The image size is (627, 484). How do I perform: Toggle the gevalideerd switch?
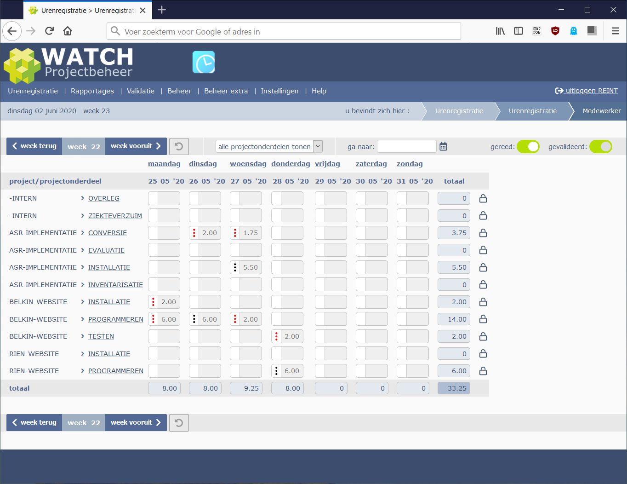[600, 146]
